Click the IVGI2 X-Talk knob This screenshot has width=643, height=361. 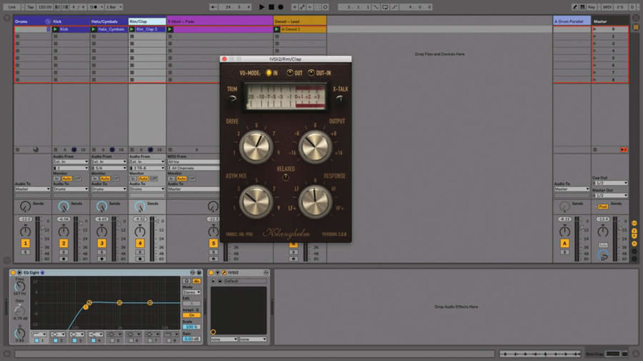tap(340, 98)
